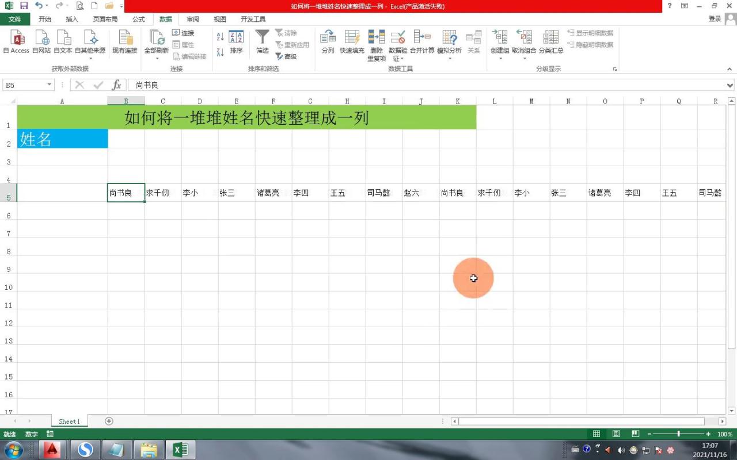
Task: Open file via folder icon in quick access
Action: pyautogui.click(x=109, y=6)
